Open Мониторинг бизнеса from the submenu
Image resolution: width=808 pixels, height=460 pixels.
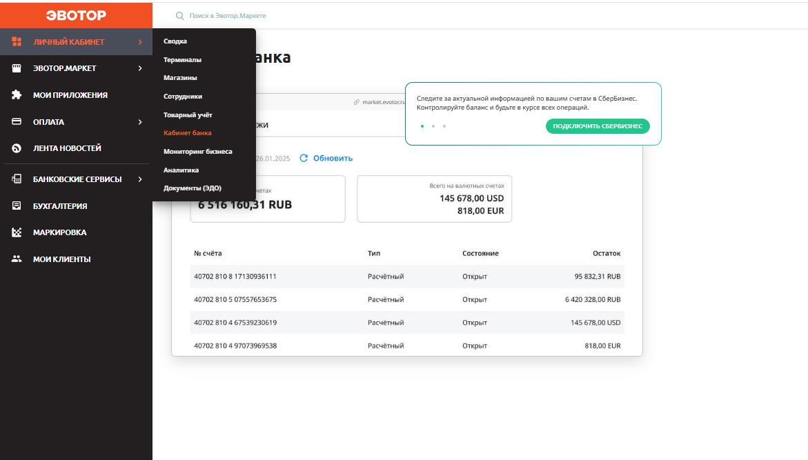(198, 152)
